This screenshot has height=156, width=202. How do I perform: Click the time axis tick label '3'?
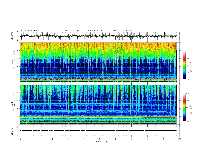coord(68,139)
